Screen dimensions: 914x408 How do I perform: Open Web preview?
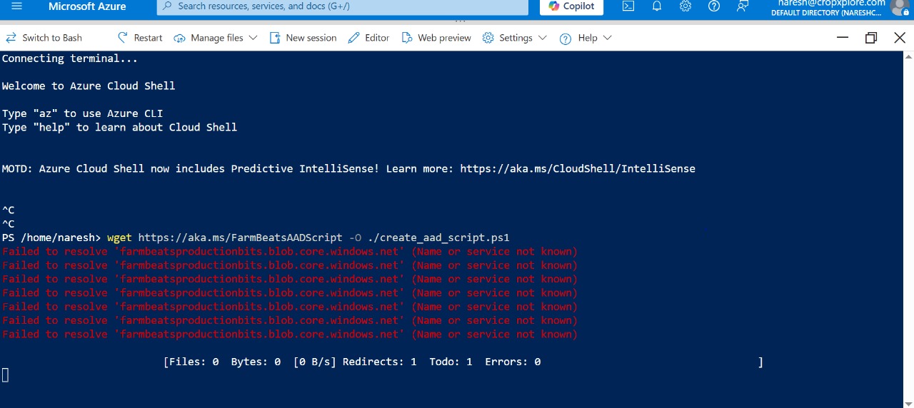coord(436,38)
